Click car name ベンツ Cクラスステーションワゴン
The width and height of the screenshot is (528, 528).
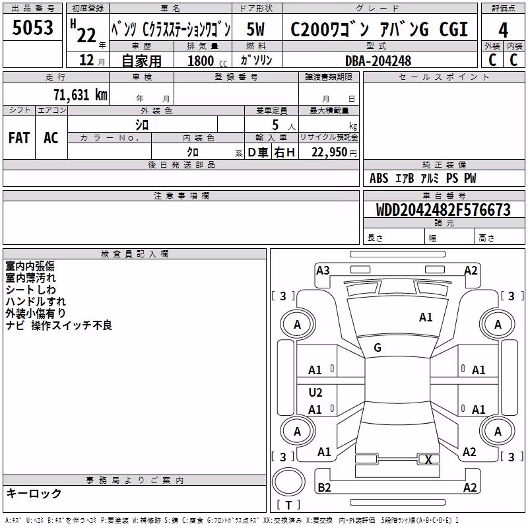171,29
